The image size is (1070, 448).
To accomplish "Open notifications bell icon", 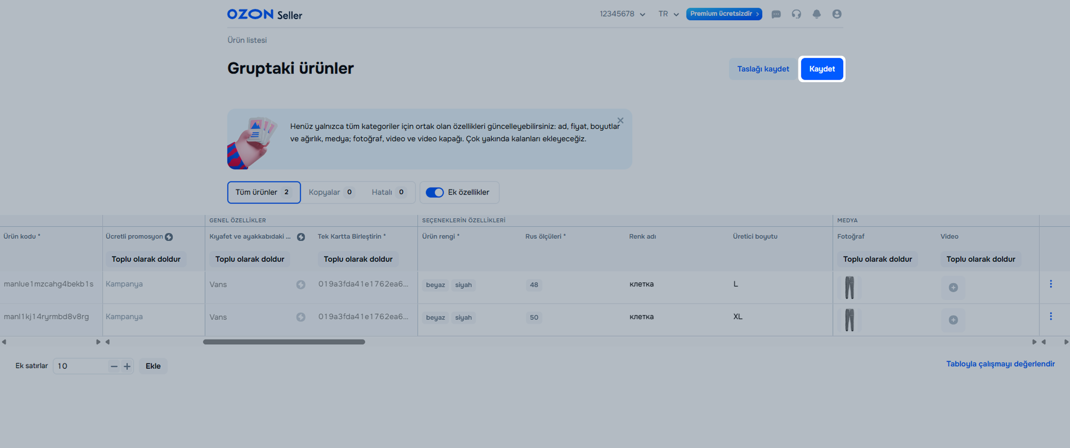I will [816, 14].
